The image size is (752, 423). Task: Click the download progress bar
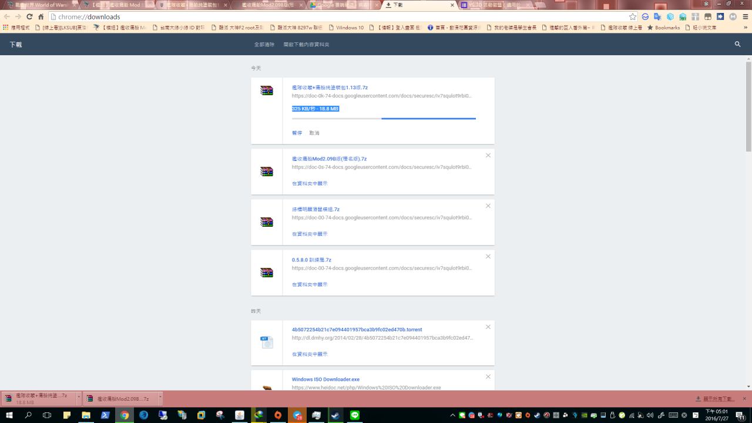(384, 119)
